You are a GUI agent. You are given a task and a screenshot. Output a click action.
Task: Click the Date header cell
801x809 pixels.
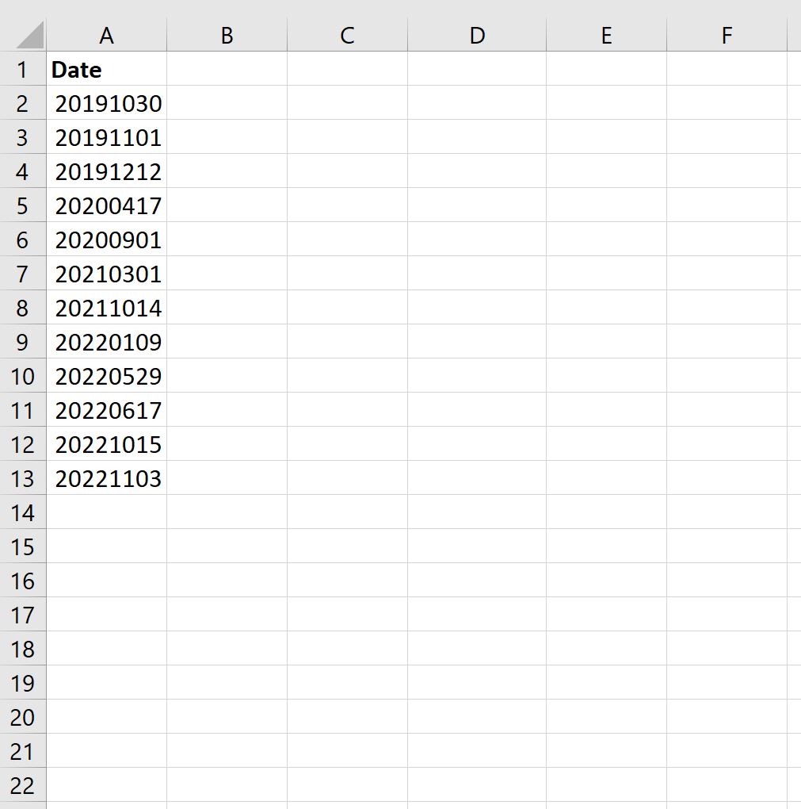point(107,70)
